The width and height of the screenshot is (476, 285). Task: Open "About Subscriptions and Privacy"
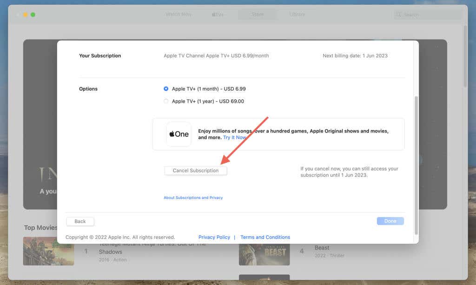193,197
